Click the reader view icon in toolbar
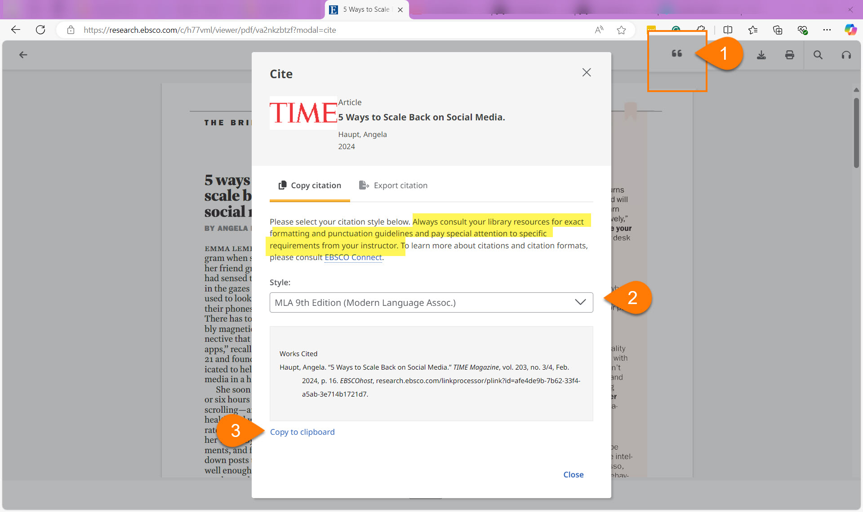863x512 pixels. pos(727,30)
